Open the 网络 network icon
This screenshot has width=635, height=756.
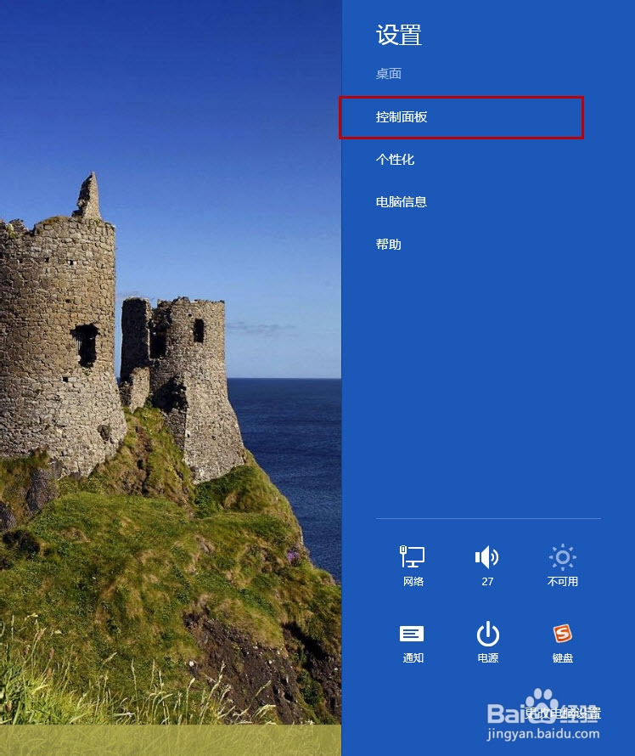click(x=413, y=566)
